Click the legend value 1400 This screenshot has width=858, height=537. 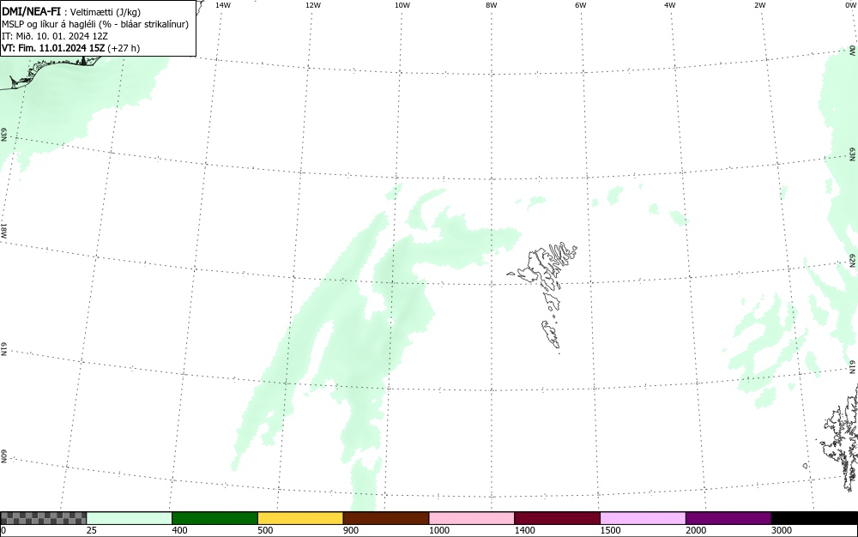tap(525, 530)
